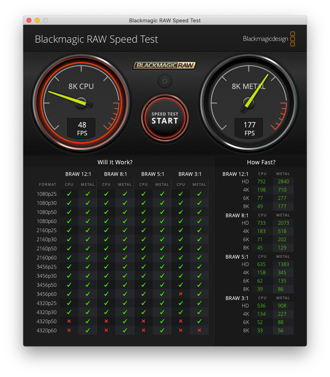This screenshot has height=377, width=330.
Task: Click BRAW 8:1 header in Will It Work
Action: coord(115,174)
